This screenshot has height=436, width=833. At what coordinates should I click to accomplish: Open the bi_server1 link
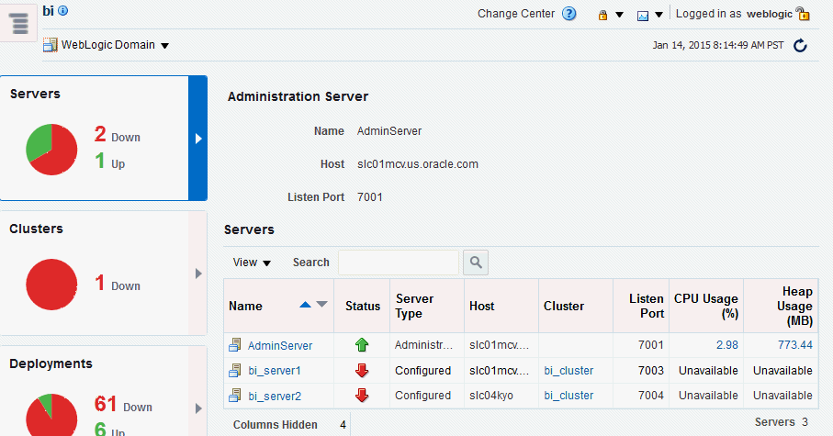coord(275,371)
